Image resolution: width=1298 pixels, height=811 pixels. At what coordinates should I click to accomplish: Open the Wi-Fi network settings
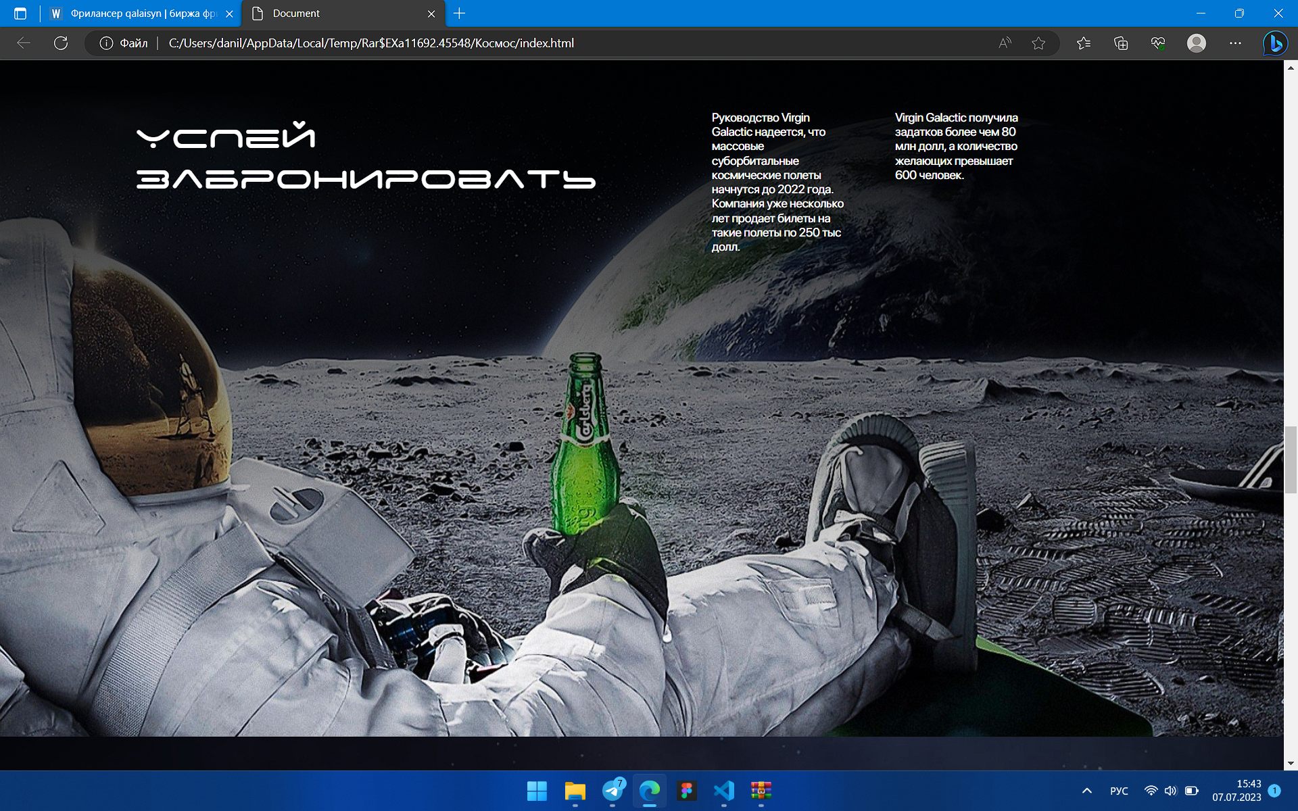1151,791
